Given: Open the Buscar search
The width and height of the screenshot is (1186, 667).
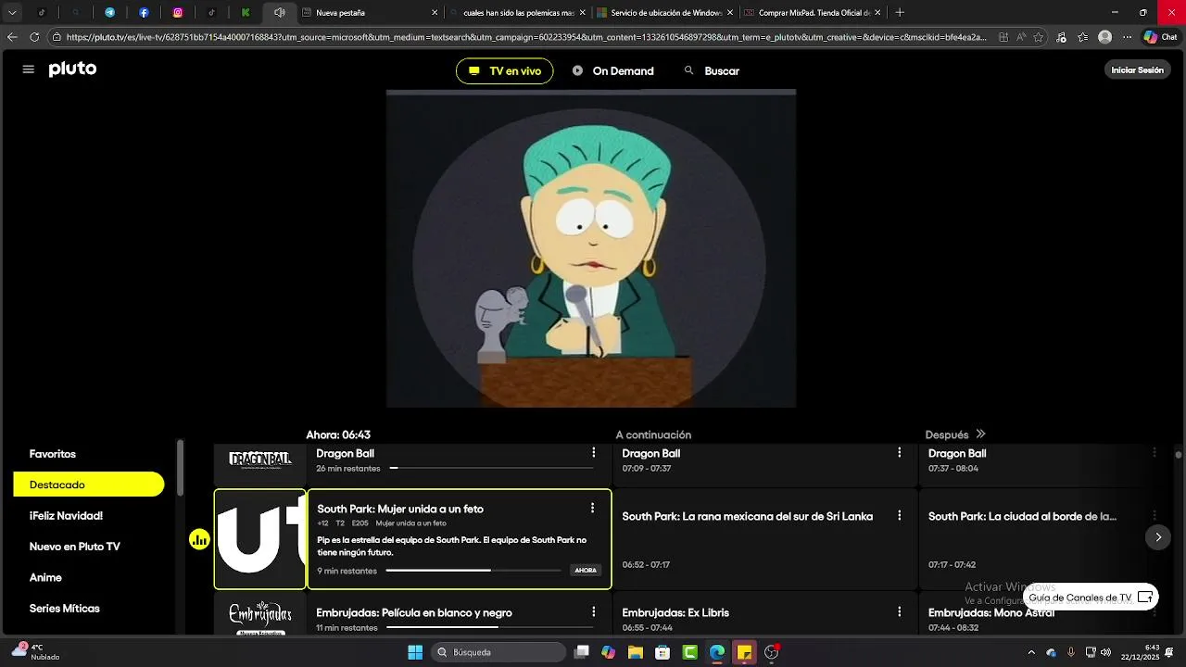Looking at the screenshot, I should [x=712, y=71].
